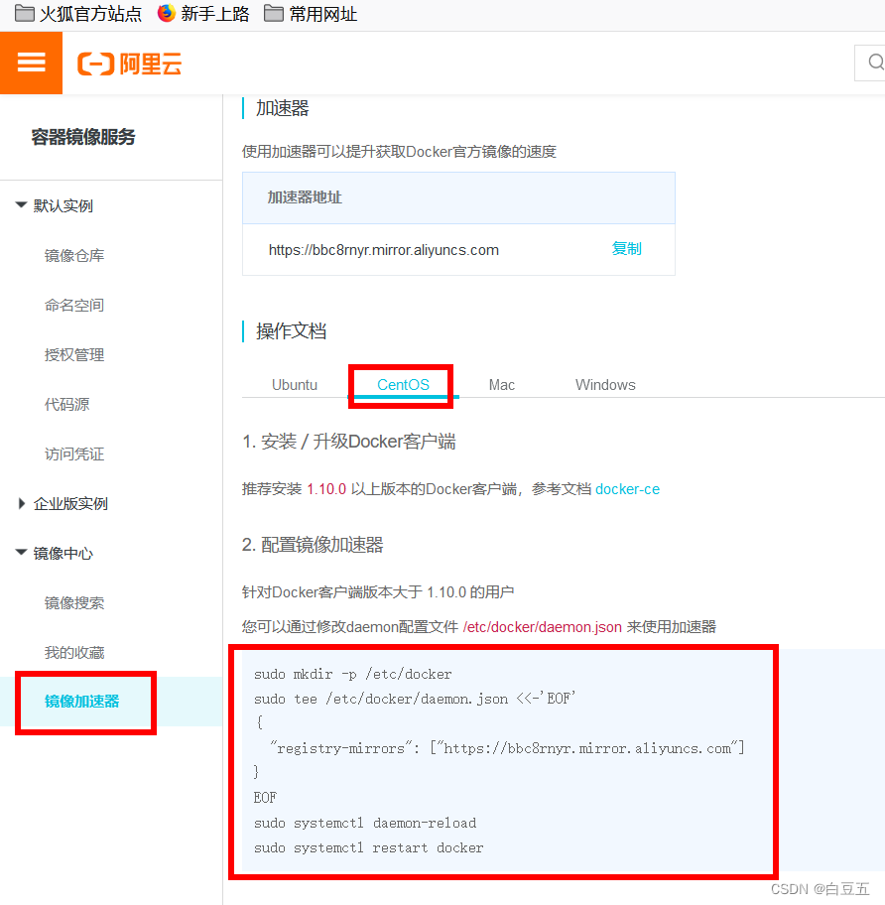Open the 常用网址 bookmark folder
This screenshot has height=905, width=885.
(x=311, y=14)
